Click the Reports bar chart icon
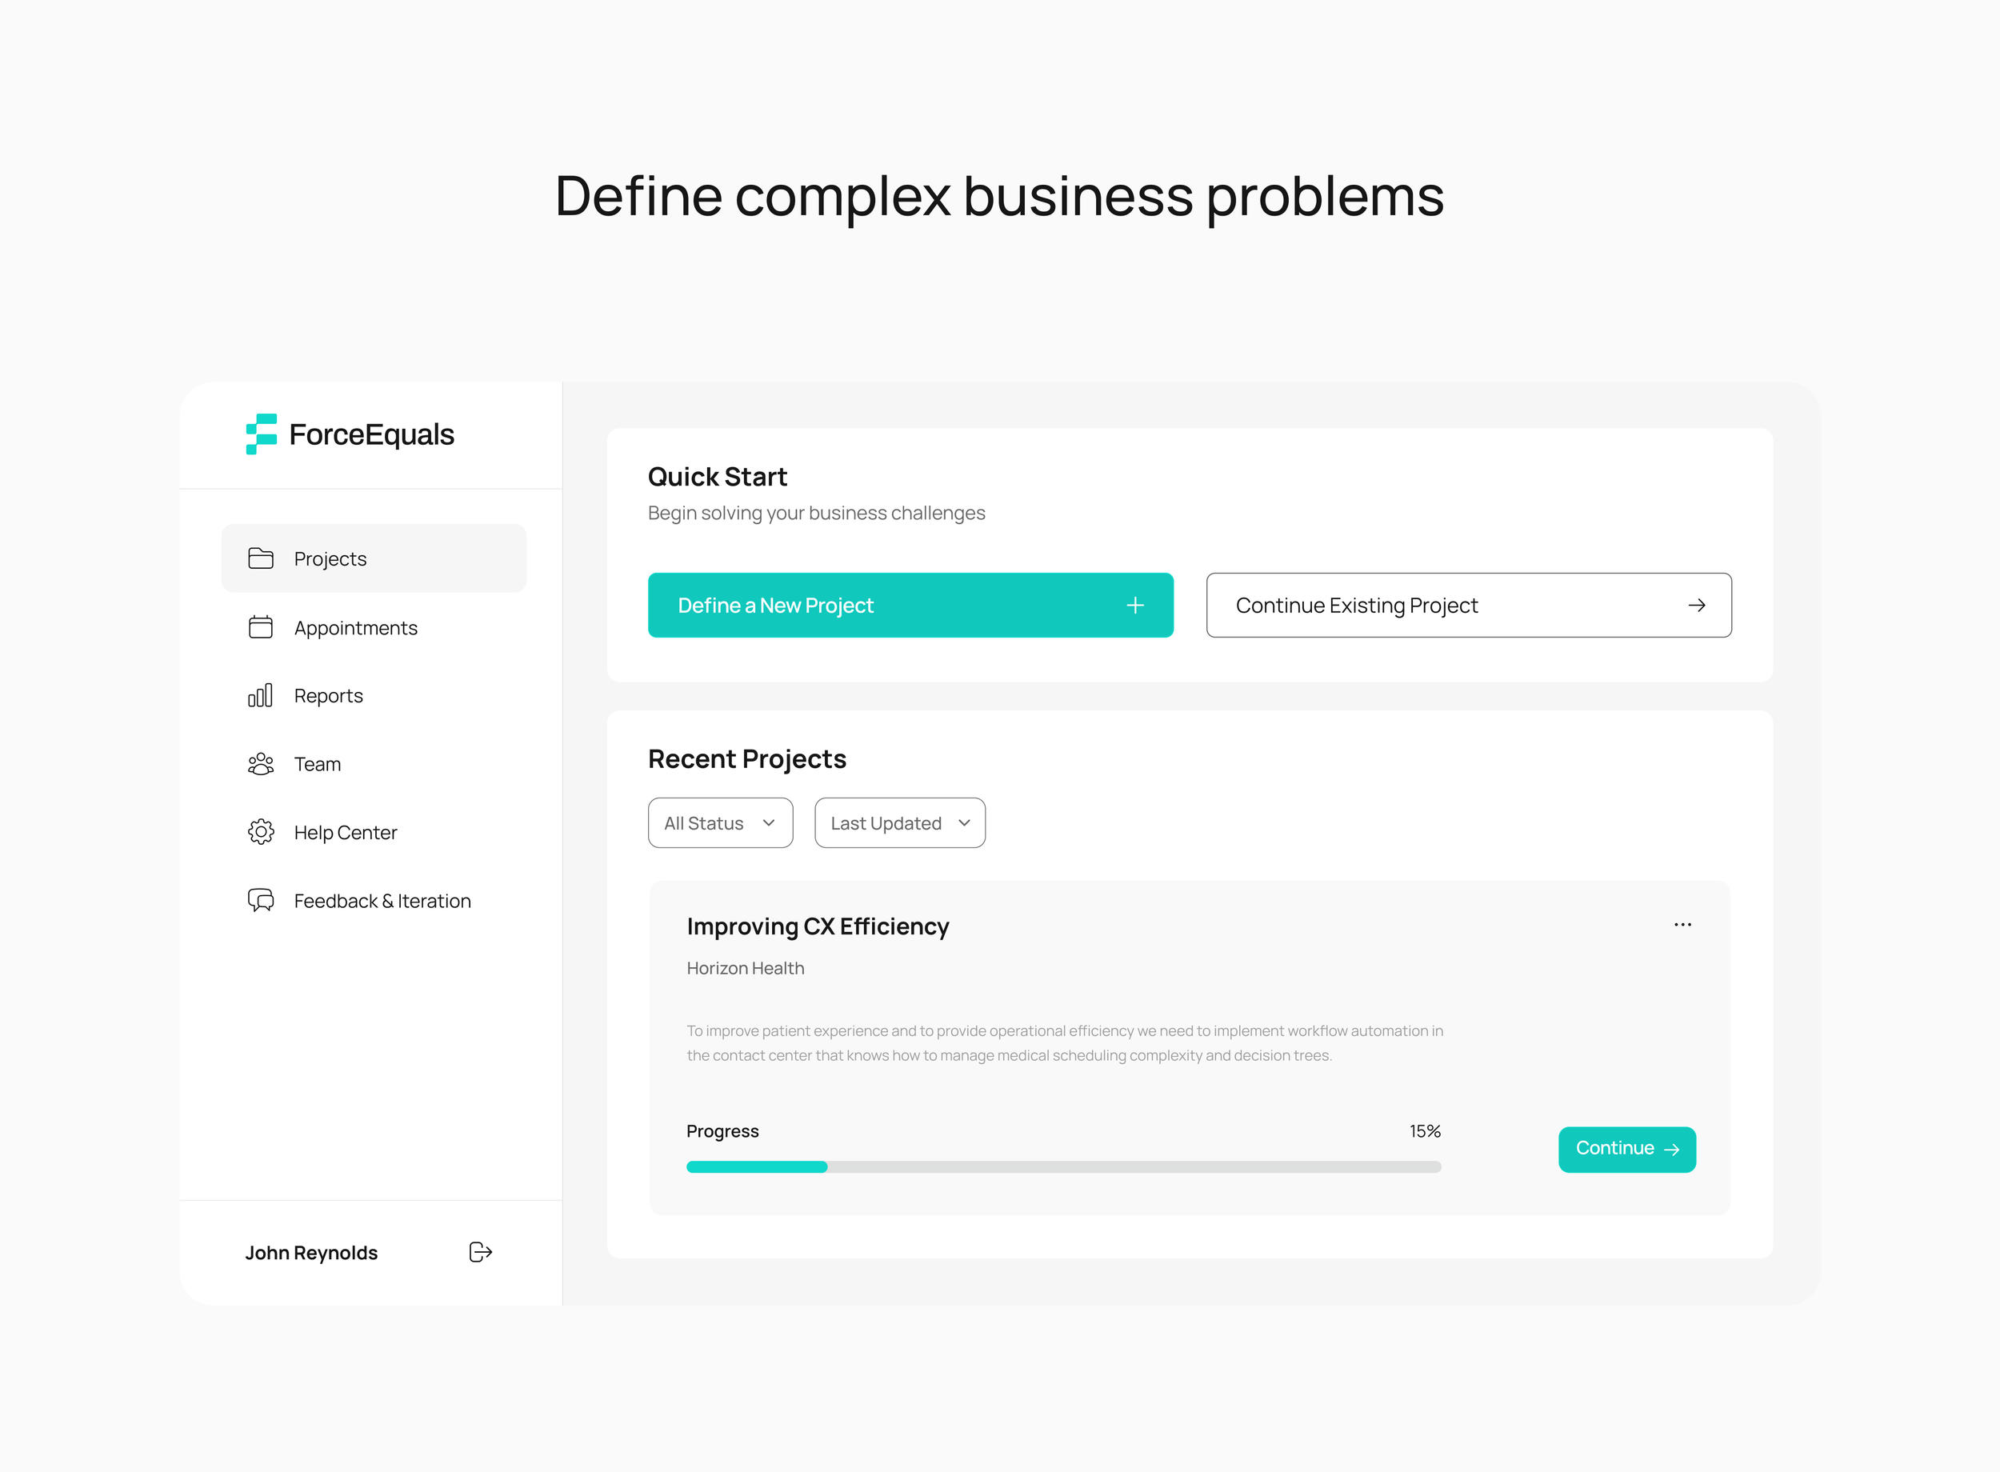The height and width of the screenshot is (1472, 2000). click(x=260, y=696)
